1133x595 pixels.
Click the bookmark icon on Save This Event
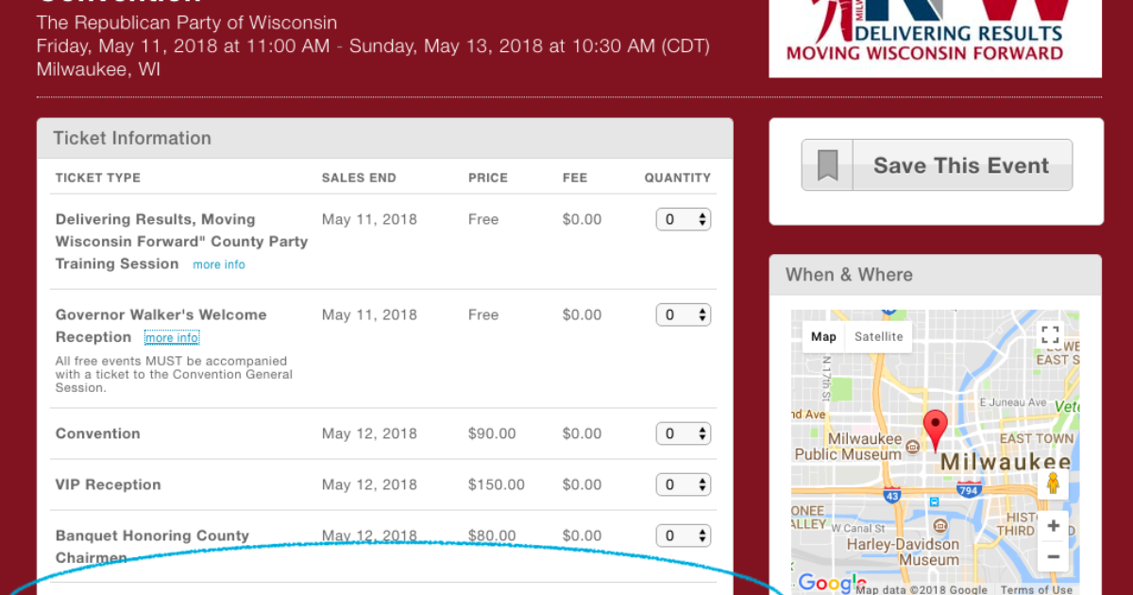point(827,166)
